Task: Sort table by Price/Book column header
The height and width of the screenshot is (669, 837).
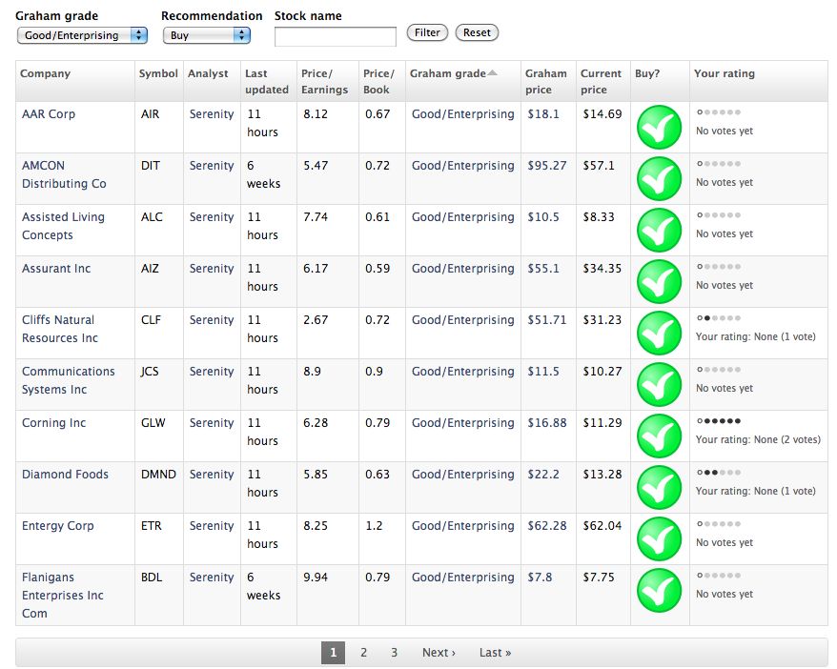Action: pos(378,82)
